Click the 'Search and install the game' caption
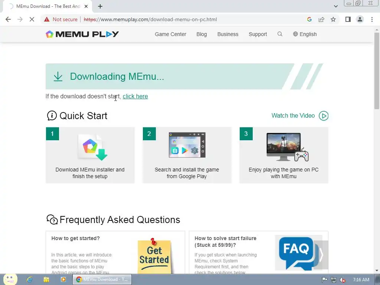380x285 pixels. [187, 173]
